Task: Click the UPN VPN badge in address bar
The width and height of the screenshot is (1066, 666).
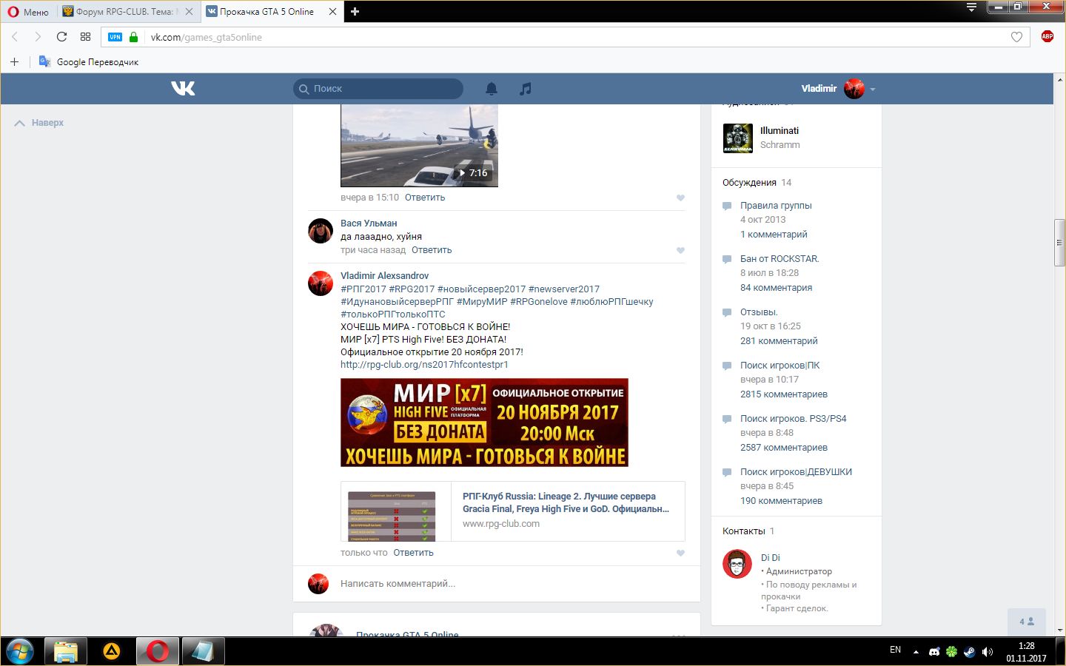Action: point(115,37)
